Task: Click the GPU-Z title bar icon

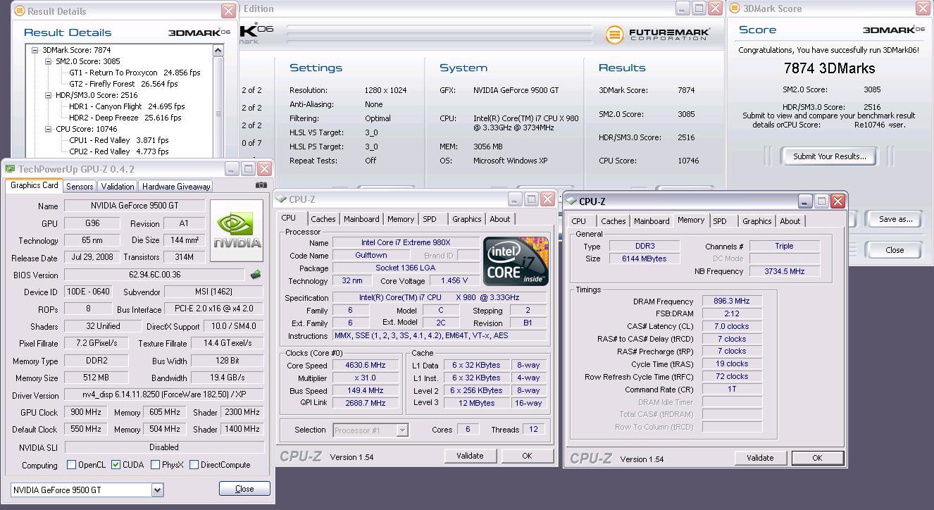Action: 10,169
